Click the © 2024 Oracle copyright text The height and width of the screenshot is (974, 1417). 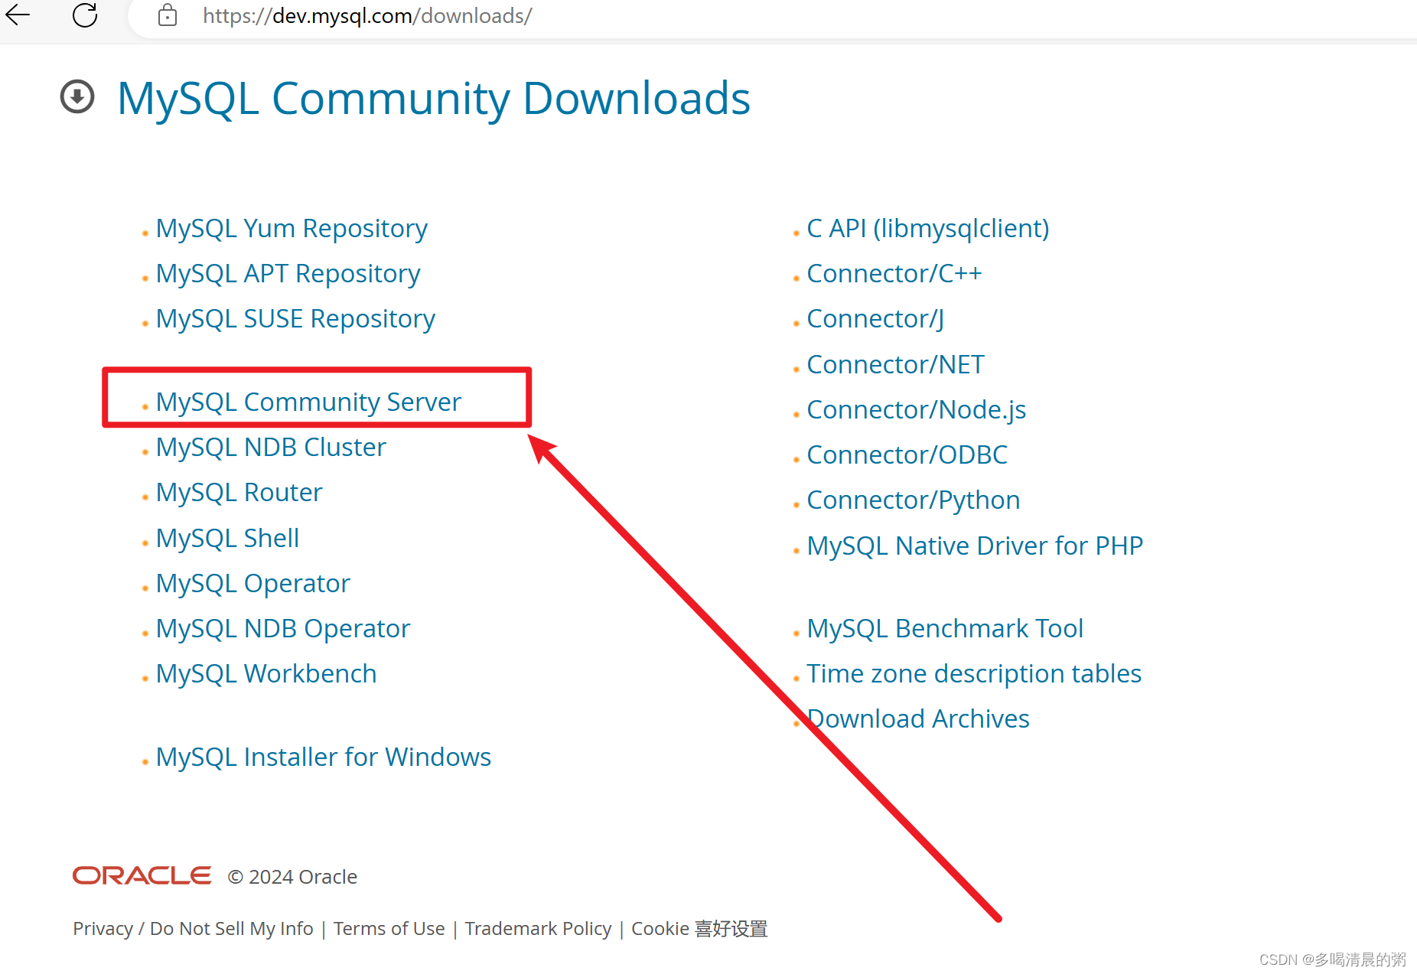pyautogui.click(x=292, y=877)
